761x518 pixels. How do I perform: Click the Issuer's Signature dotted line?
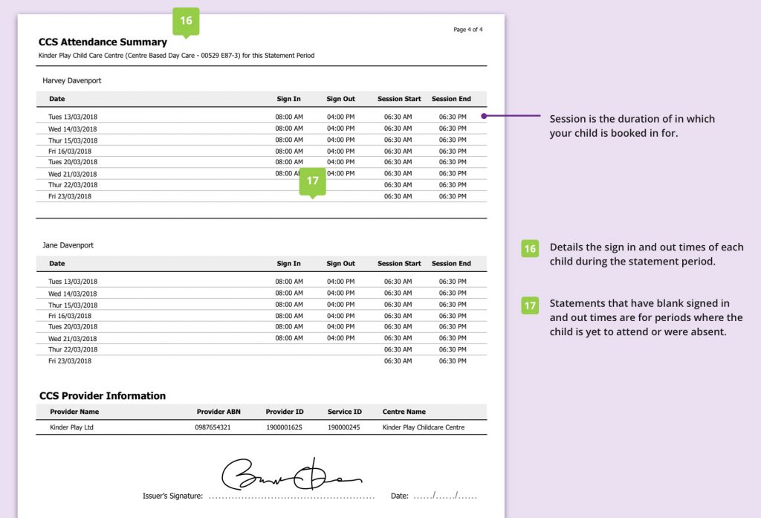(291, 496)
